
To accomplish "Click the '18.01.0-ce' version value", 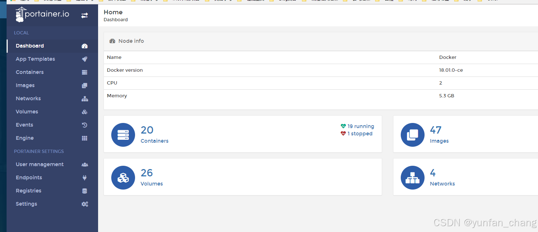I will tap(451, 70).
